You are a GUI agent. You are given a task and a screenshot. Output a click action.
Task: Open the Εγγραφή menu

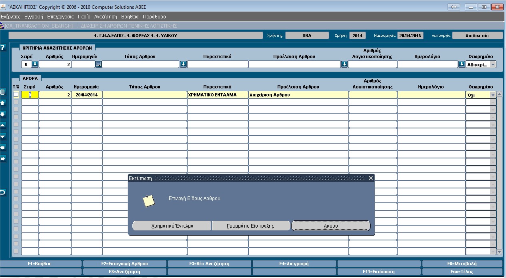[34, 17]
